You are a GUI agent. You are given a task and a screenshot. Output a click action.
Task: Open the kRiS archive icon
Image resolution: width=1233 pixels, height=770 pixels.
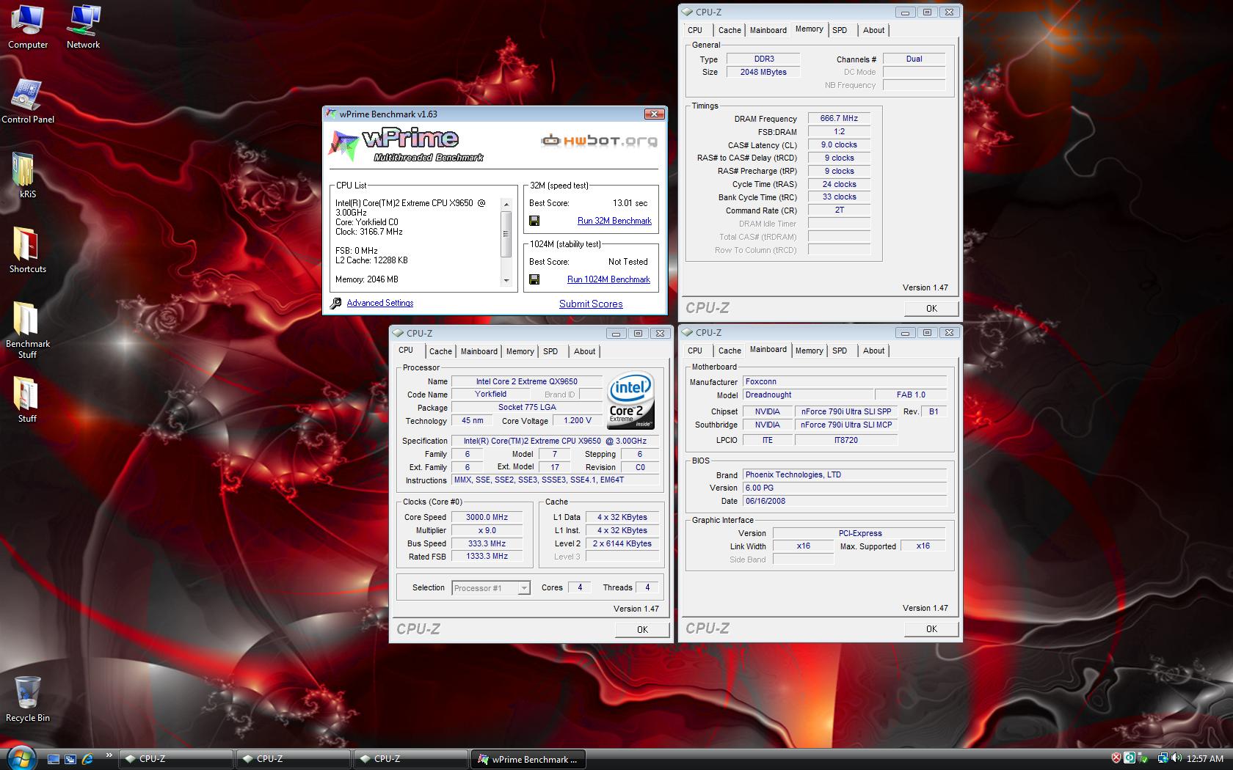[27, 176]
